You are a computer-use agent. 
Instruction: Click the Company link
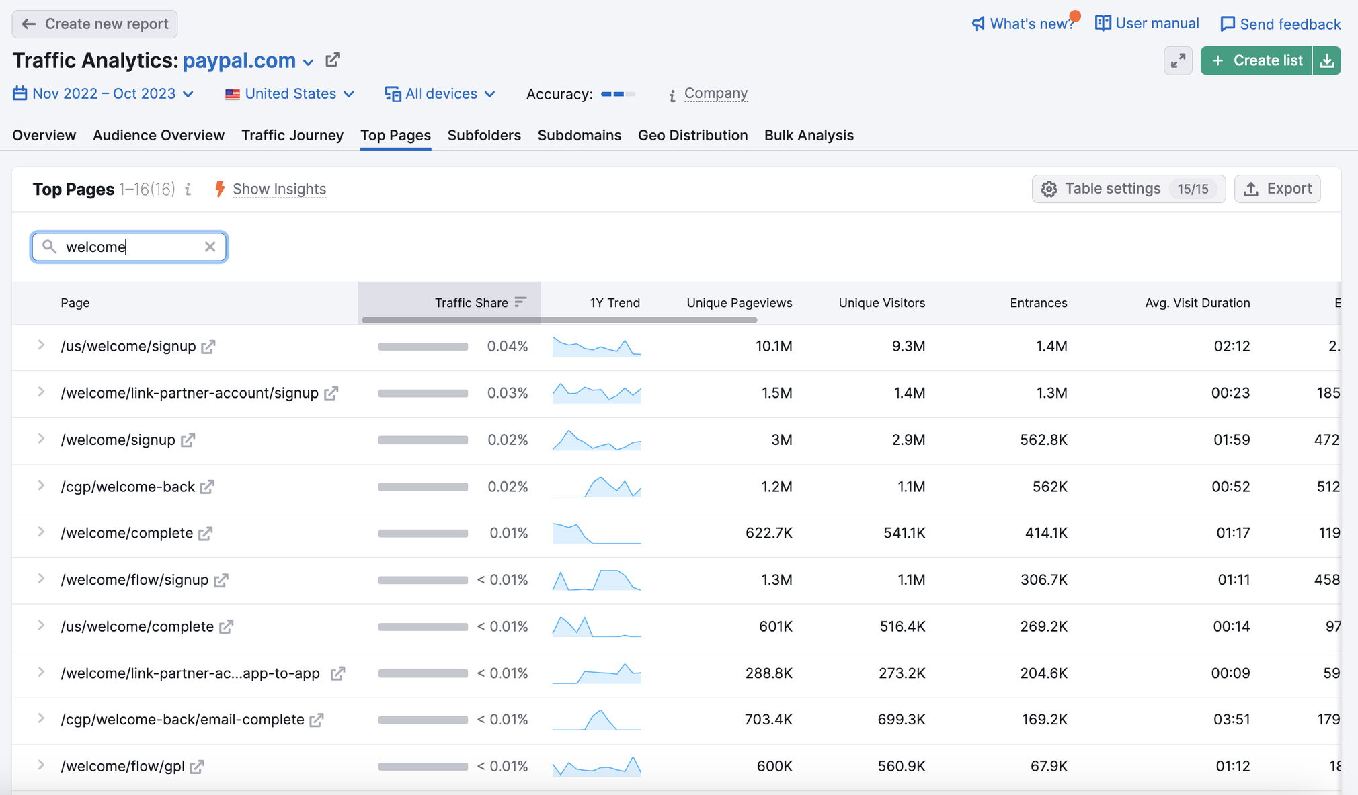pos(716,93)
